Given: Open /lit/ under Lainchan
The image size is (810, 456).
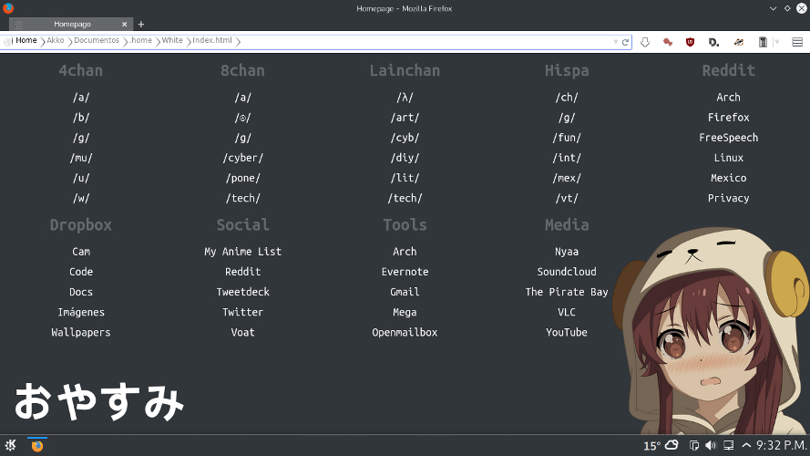Looking at the screenshot, I should (x=405, y=178).
